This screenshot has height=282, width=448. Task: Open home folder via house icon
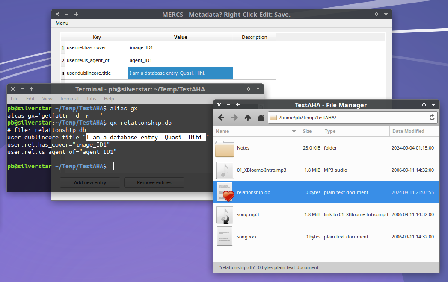(261, 117)
